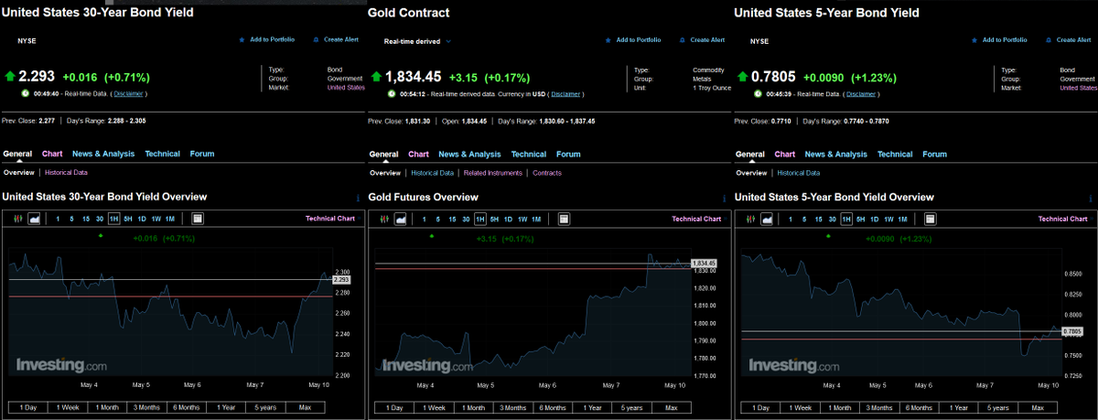Set 1D interval on 30-Year Bond chart
Viewport: 1098px width, 420px height.
[x=142, y=219]
